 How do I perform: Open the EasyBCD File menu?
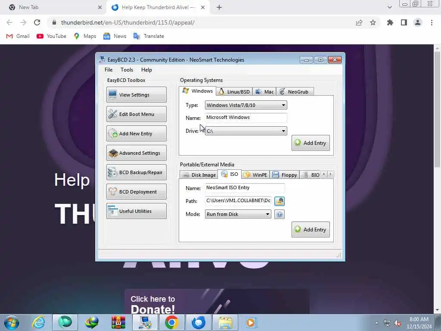tap(109, 70)
